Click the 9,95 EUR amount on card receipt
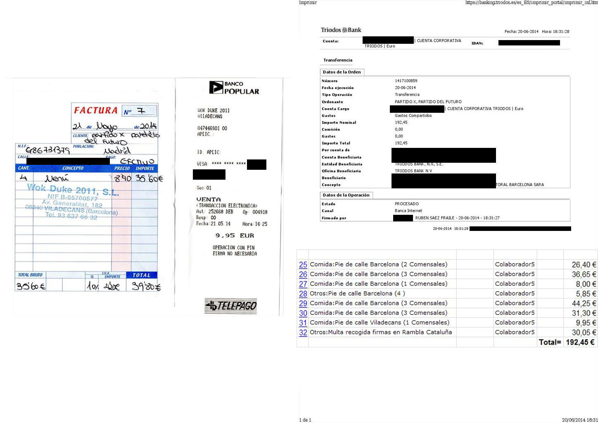This screenshot has height=423, width=598. (x=235, y=235)
